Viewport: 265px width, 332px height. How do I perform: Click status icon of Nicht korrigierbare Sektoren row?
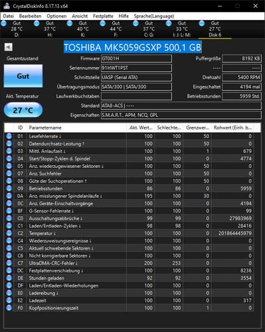point(9,256)
